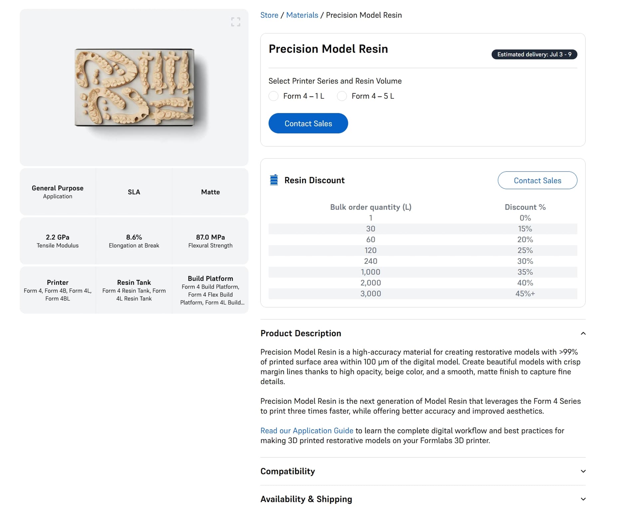This screenshot has width=639, height=526.
Task: Go to the Store breadcrumb link
Action: pyautogui.click(x=269, y=15)
